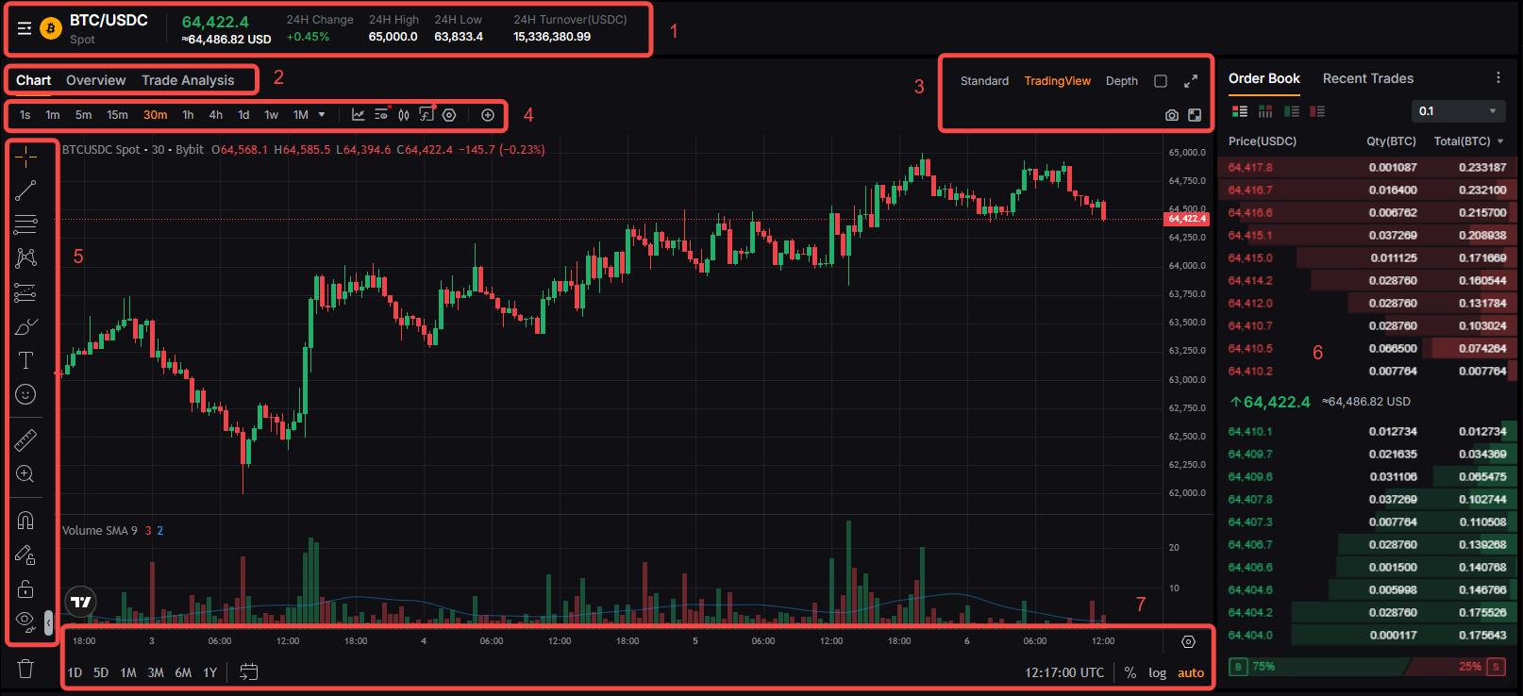The width and height of the screenshot is (1523, 696).
Task: Select the trend line drawing tool
Action: click(x=25, y=191)
